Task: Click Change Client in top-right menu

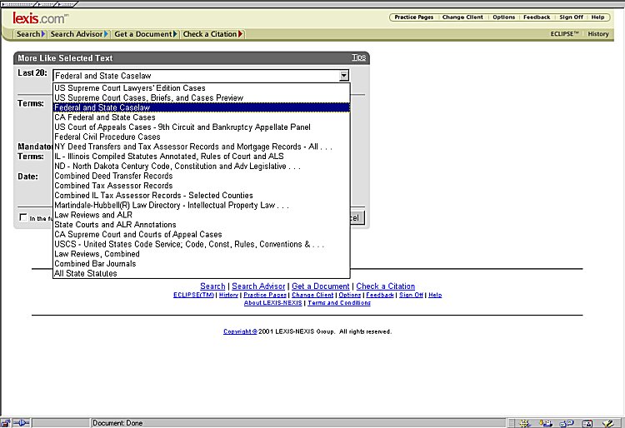Action: [x=462, y=17]
